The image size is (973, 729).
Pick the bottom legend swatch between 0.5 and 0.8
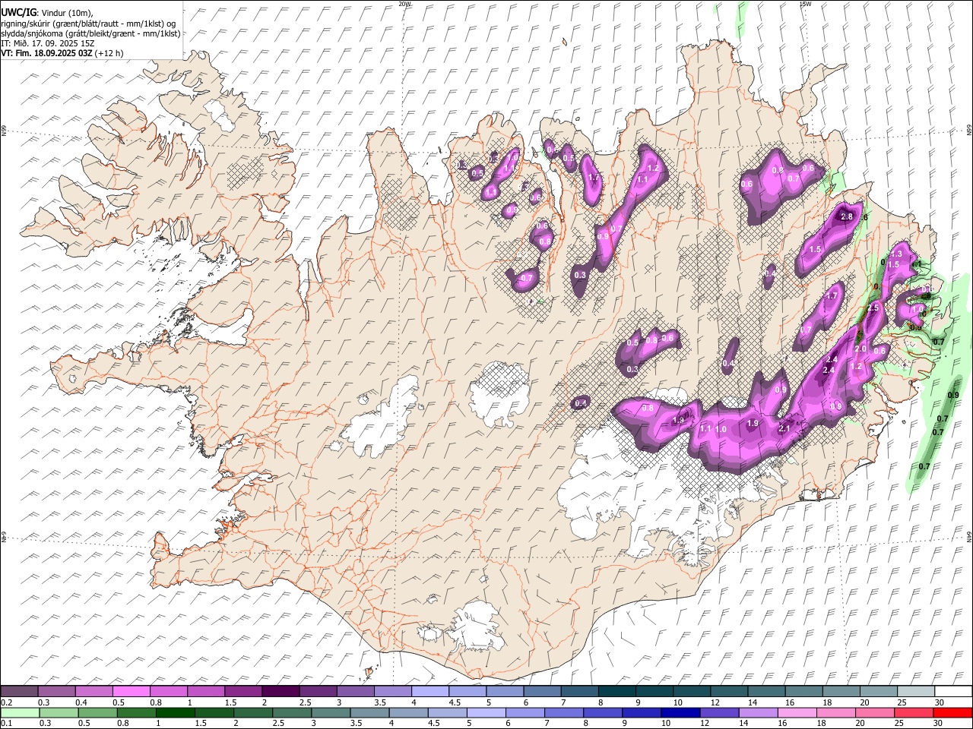click(x=97, y=712)
